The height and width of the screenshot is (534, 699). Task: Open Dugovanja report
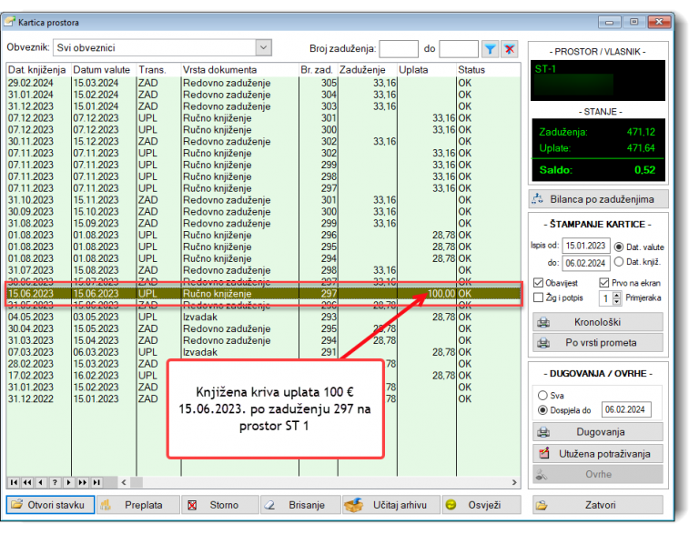598,432
